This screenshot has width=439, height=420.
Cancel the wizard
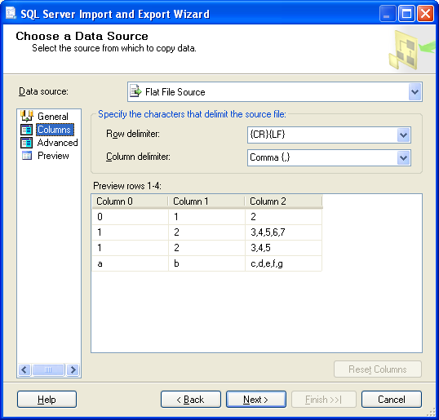click(392, 400)
